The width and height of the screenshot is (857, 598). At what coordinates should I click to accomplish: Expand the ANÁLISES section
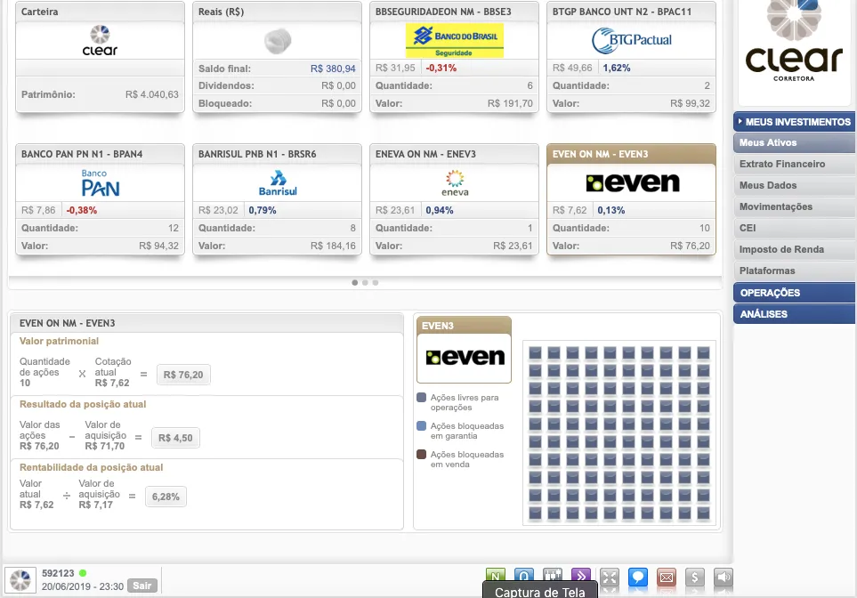(x=794, y=314)
